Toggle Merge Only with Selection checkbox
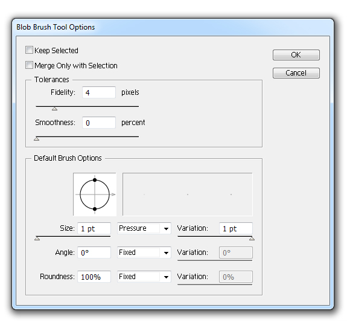Image resolution: width=347 pixels, height=325 pixels. (x=29, y=65)
